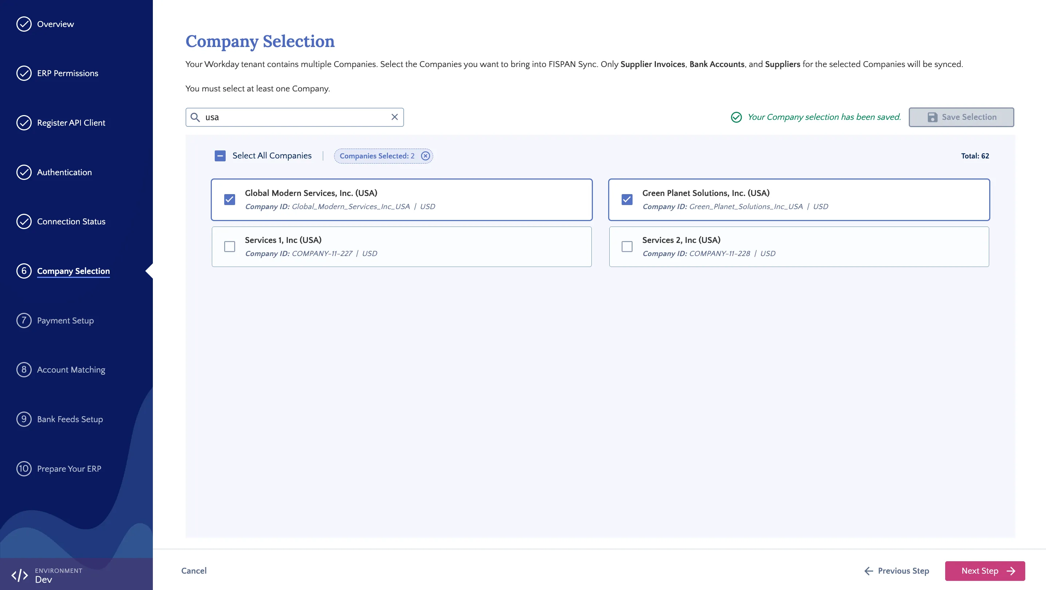The width and height of the screenshot is (1046, 590).
Task: Go to Bank Feeds Setup step
Action: pos(70,419)
